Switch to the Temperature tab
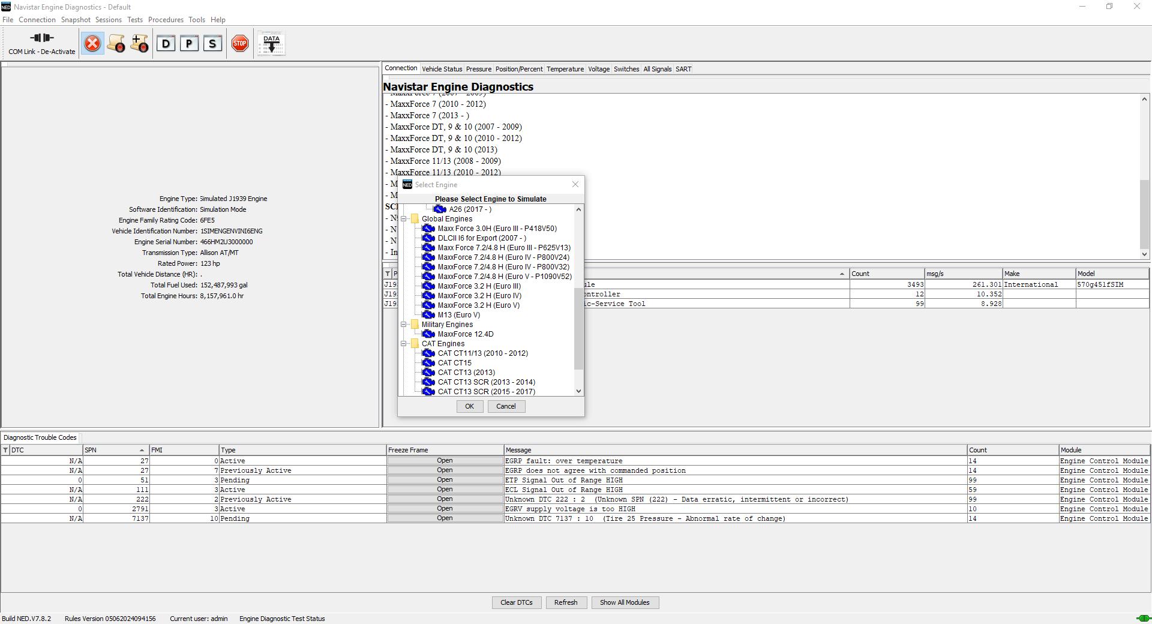Screen dimensions: 1152x624 (x=565, y=68)
